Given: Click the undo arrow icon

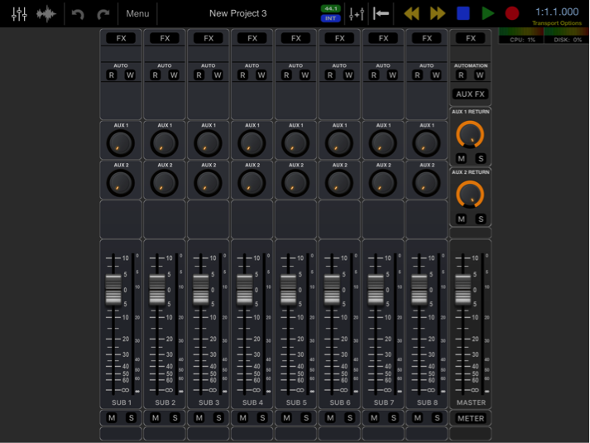Looking at the screenshot, I should 78,13.
